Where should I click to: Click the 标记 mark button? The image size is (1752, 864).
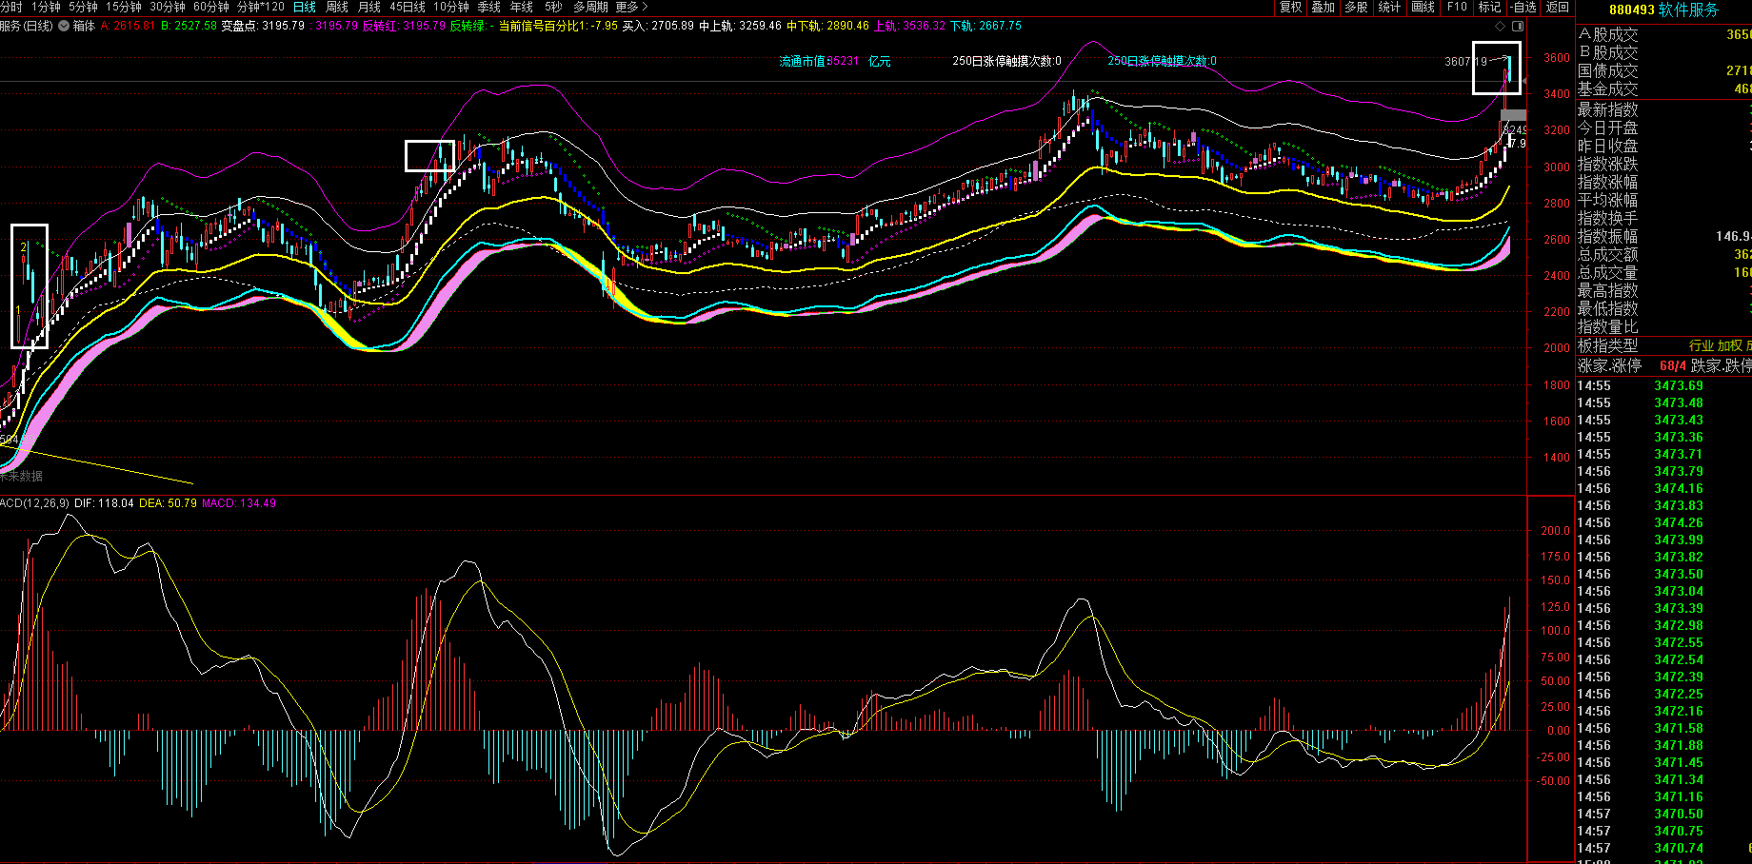(1489, 8)
